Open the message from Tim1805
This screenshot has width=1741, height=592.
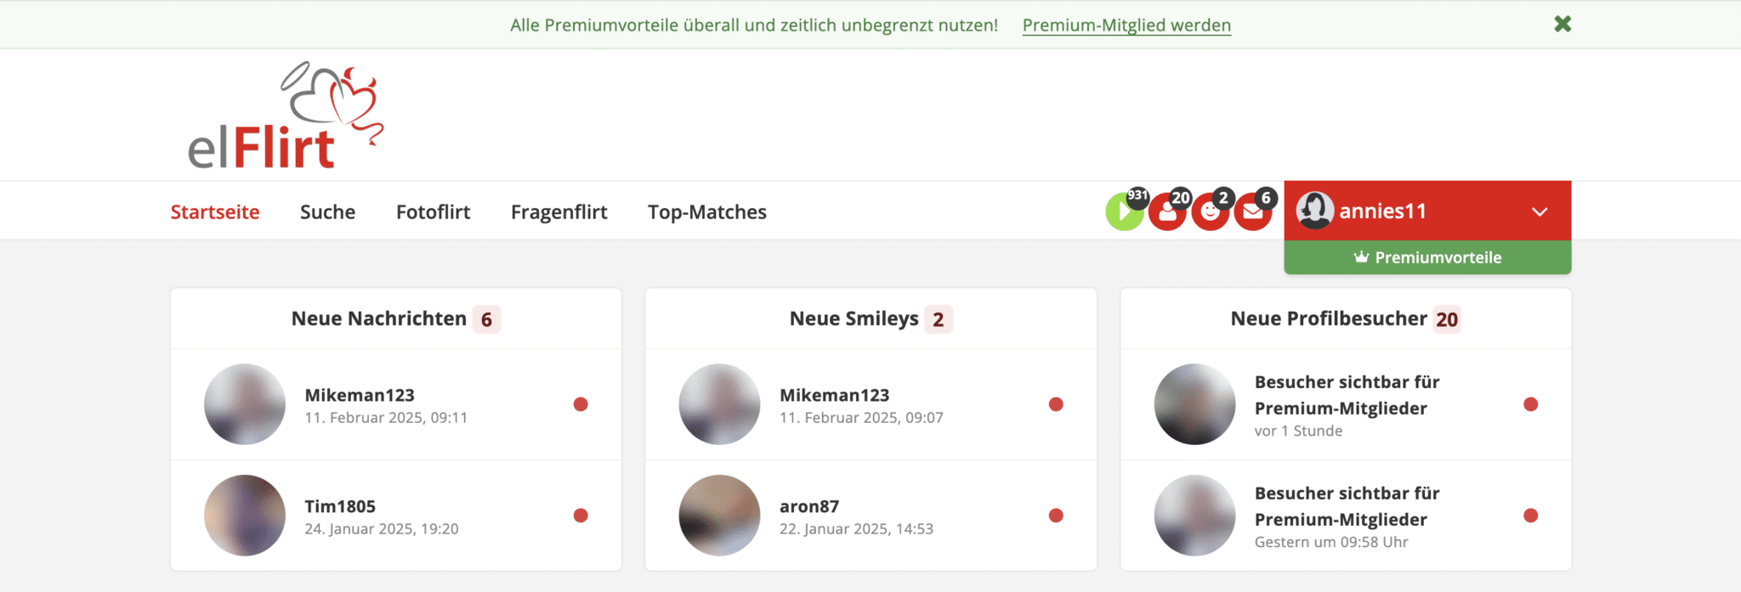(396, 516)
